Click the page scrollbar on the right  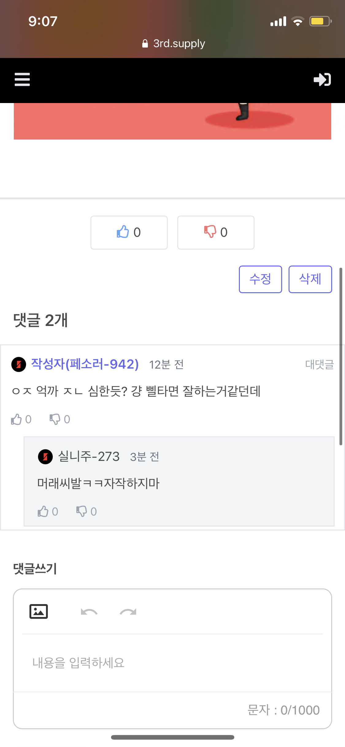[x=341, y=356]
